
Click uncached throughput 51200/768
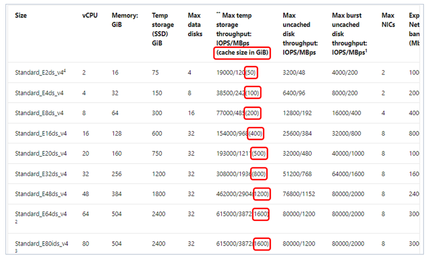tap(297, 174)
